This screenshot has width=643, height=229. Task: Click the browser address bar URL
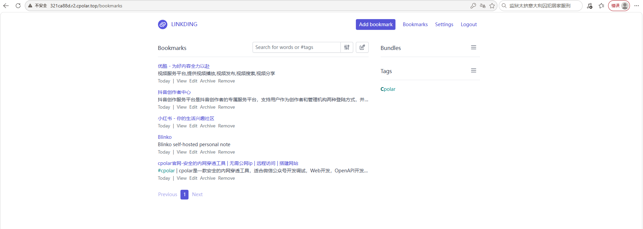(86, 6)
